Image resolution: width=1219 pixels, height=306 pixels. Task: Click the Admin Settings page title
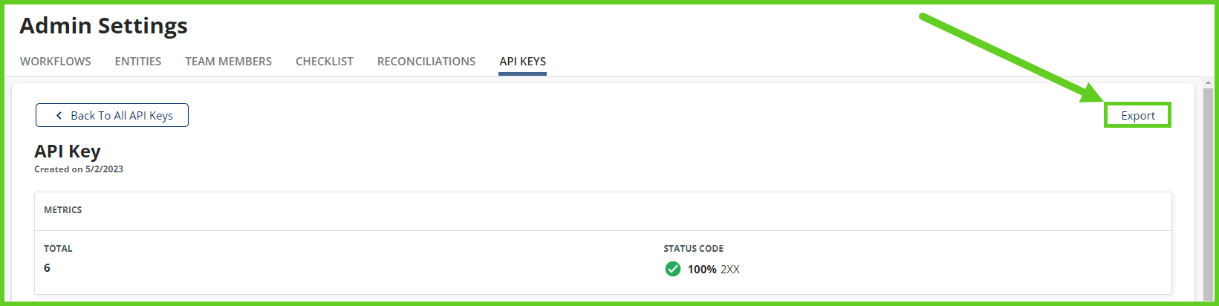click(103, 26)
